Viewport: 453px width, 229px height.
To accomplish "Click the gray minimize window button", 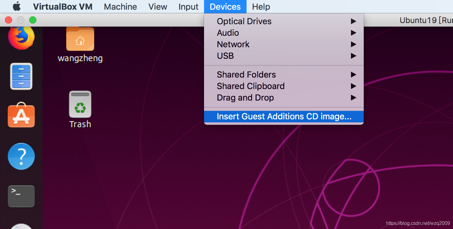I will pos(21,20).
